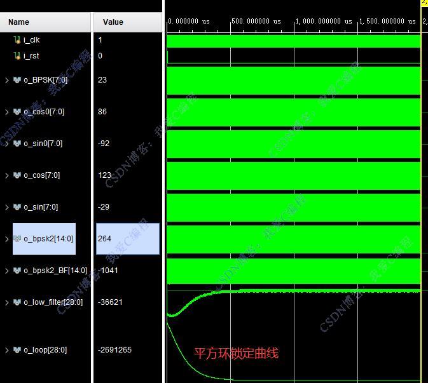Click the yellow cursor time flag
This screenshot has width=428, height=383.
pos(425,2)
